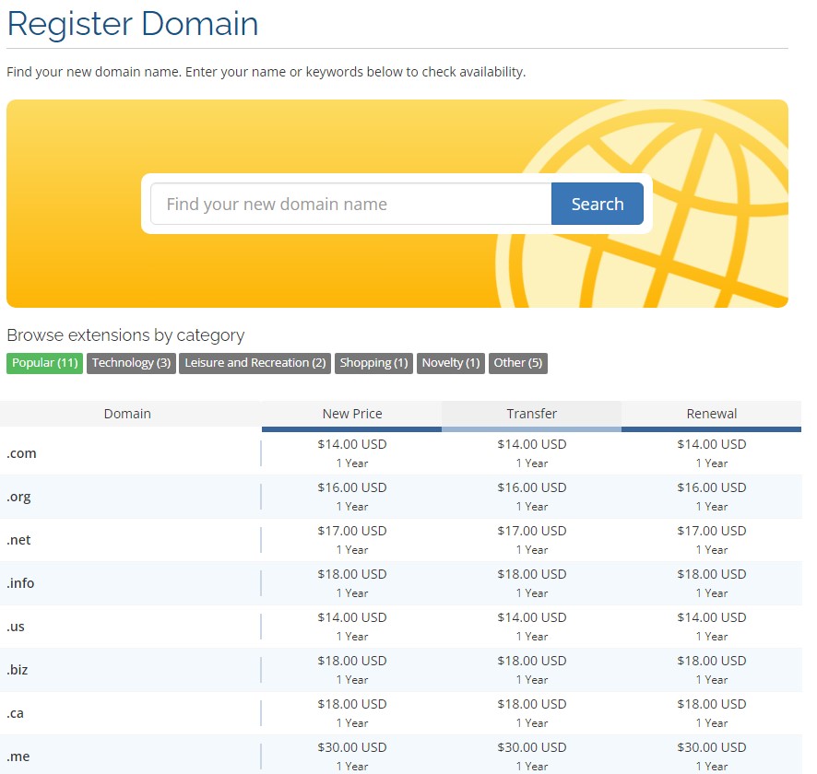Click the .biz domain row label
817x774 pixels.
point(18,670)
